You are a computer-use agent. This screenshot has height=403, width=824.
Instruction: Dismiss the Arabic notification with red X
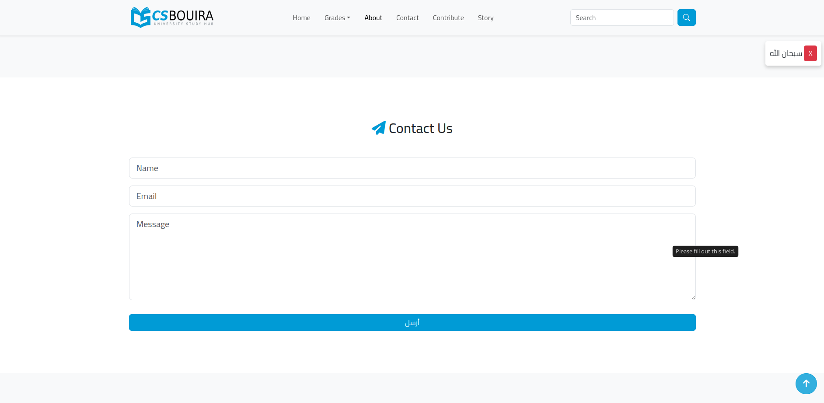pos(810,53)
